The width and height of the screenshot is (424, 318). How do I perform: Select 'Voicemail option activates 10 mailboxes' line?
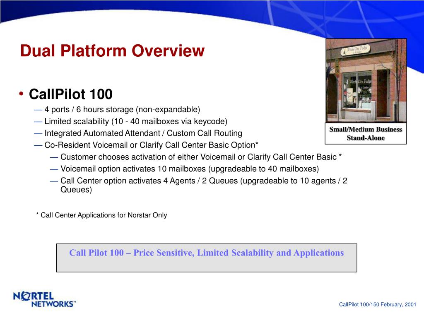[190, 169]
